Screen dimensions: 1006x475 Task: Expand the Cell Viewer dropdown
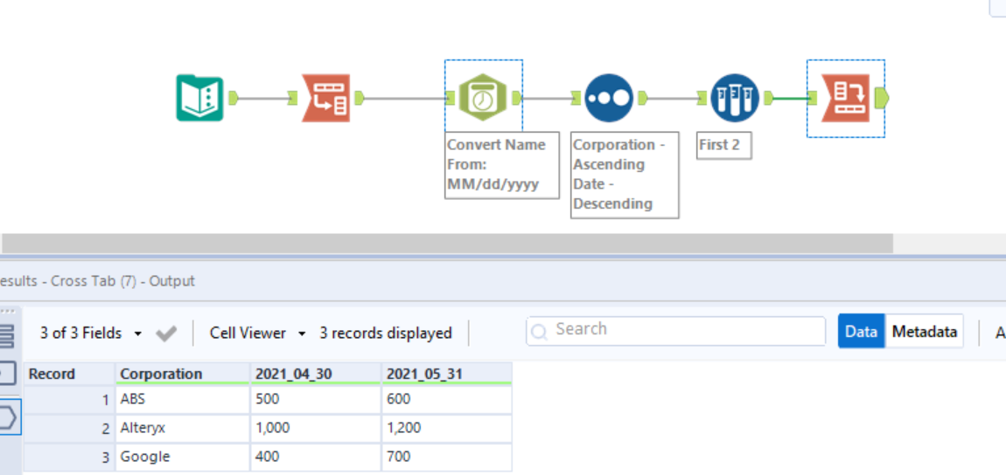pos(257,334)
